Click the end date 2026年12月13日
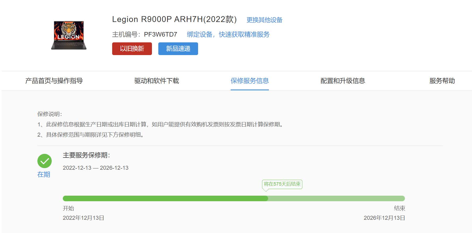The height and width of the screenshot is (233, 472). click(x=384, y=218)
